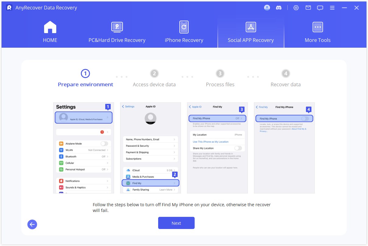Toggle the Find My iPhone switch in step 4
The width and height of the screenshot is (368, 246).
[x=305, y=119]
